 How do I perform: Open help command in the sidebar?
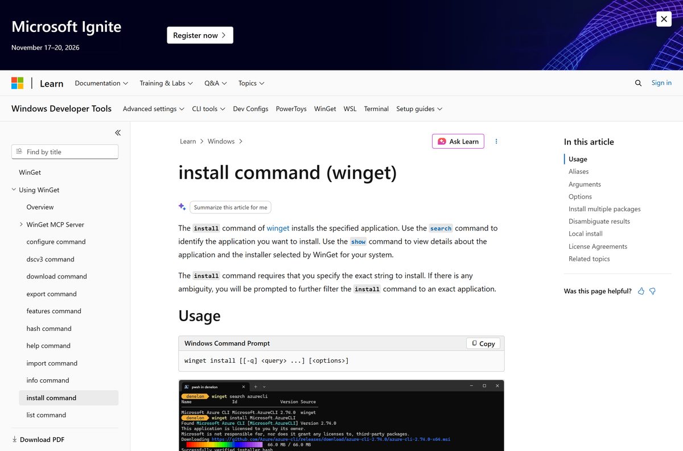point(48,346)
